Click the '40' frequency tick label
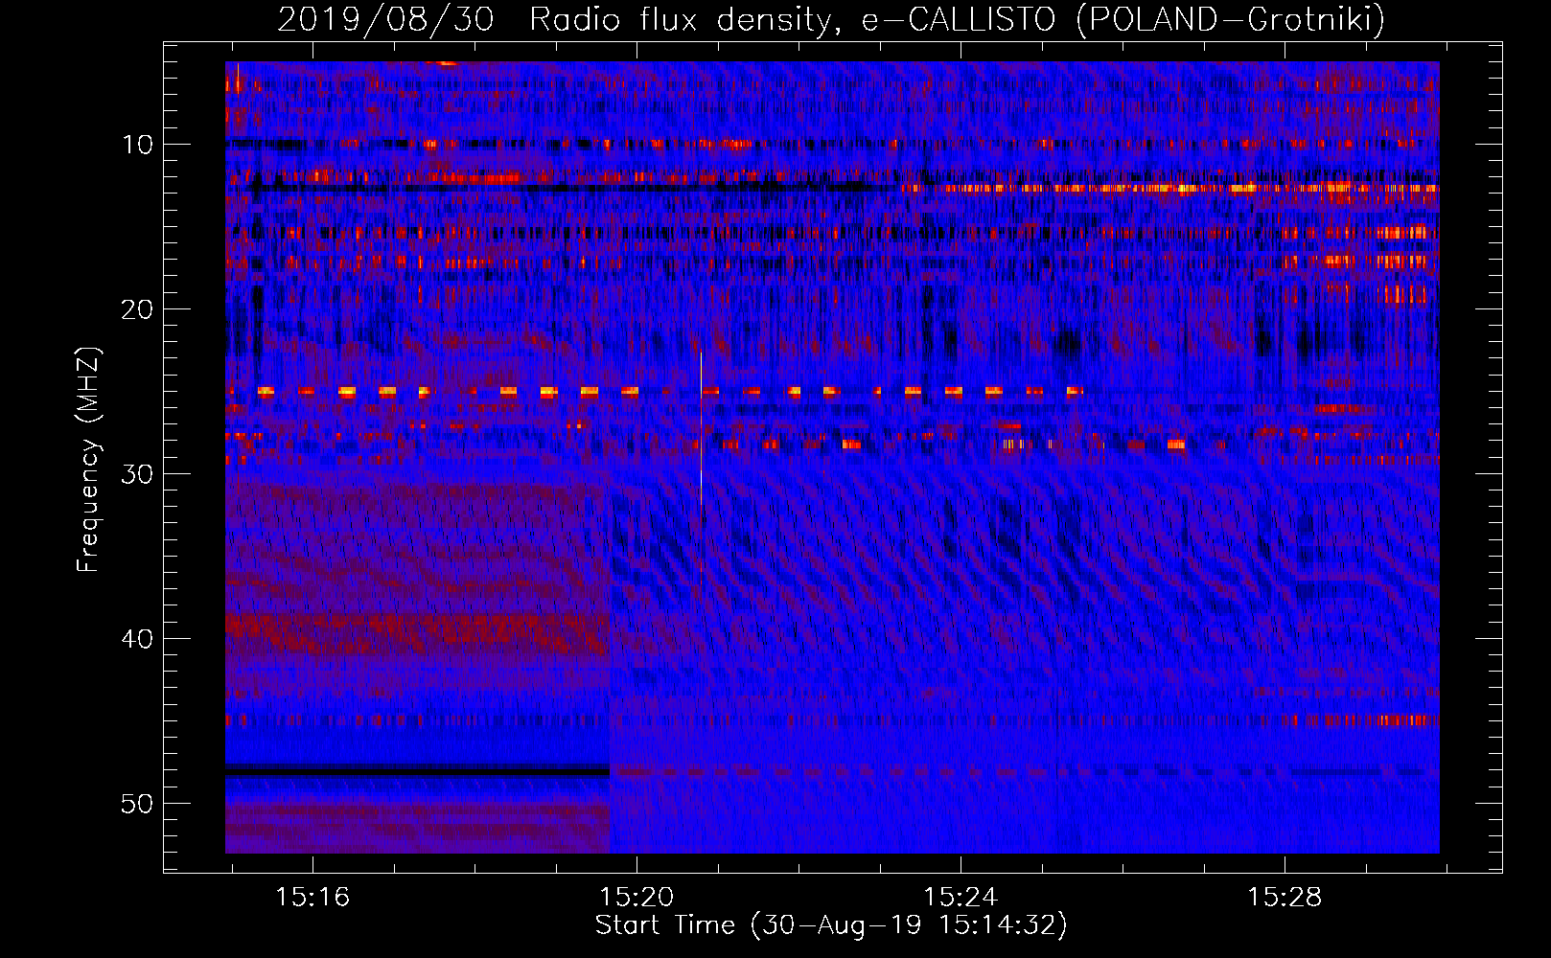Image resolution: width=1551 pixels, height=958 pixels. tap(138, 639)
